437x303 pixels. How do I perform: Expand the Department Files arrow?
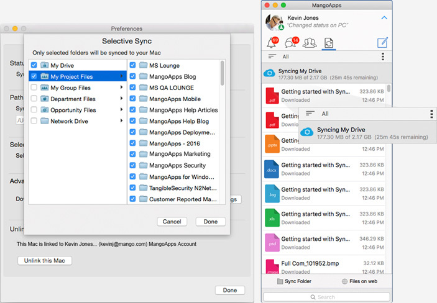(121, 98)
